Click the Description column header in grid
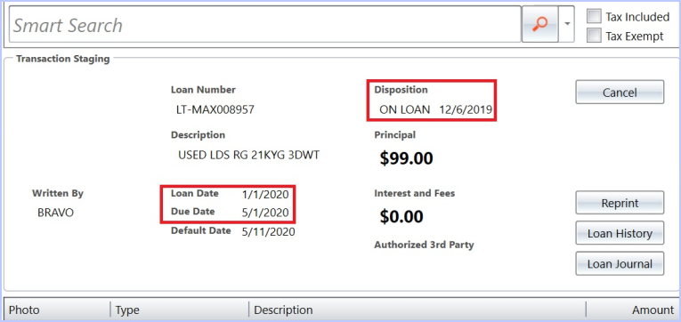This screenshot has height=322, width=681. [x=417, y=310]
